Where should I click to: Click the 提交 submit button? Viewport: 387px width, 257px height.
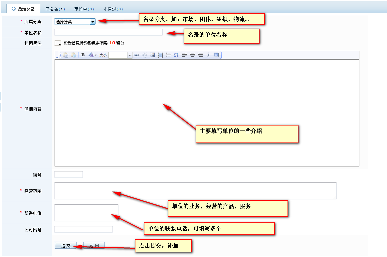point(66,246)
